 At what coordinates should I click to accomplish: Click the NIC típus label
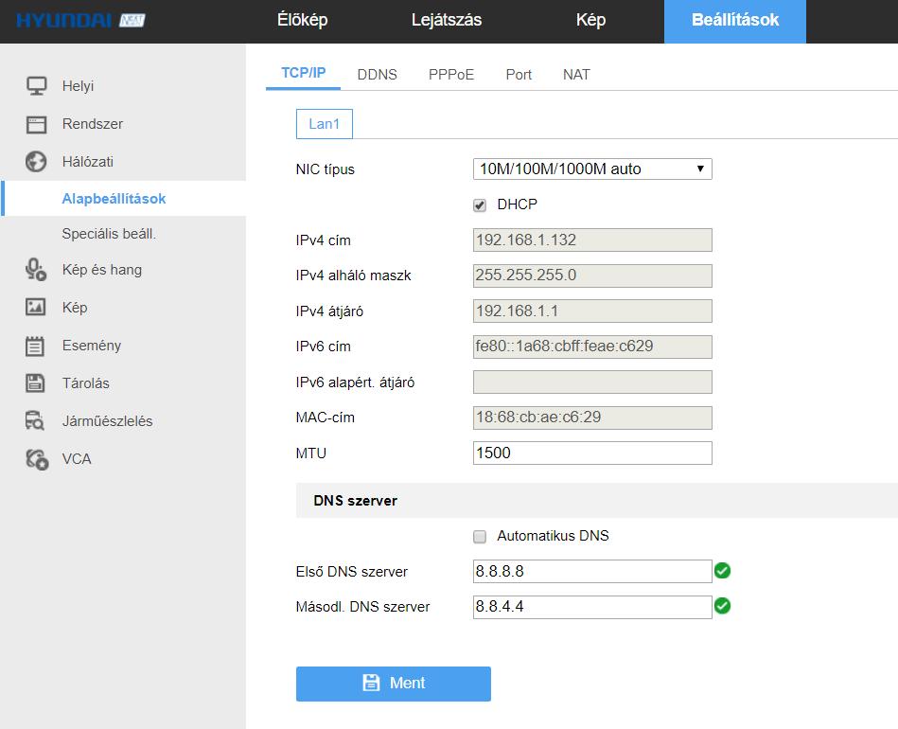(325, 169)
